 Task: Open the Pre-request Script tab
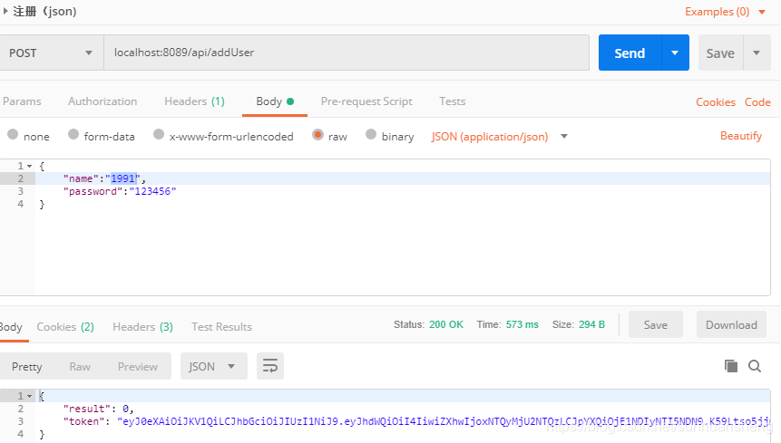pyautogui.click(x=366, y=101)
